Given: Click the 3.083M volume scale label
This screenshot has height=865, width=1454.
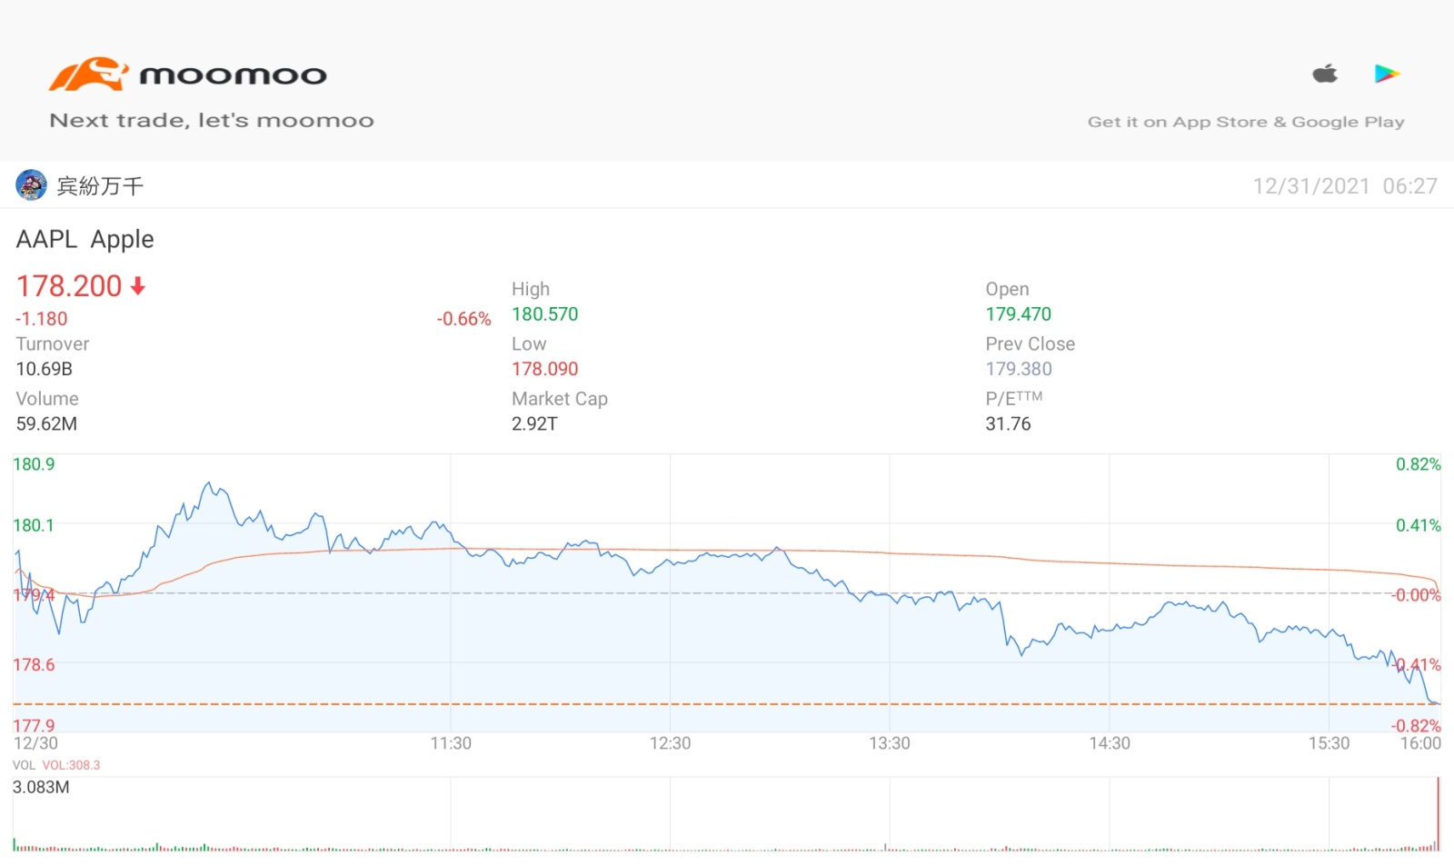Looking at the screenshot, I should tap(41, 787).
